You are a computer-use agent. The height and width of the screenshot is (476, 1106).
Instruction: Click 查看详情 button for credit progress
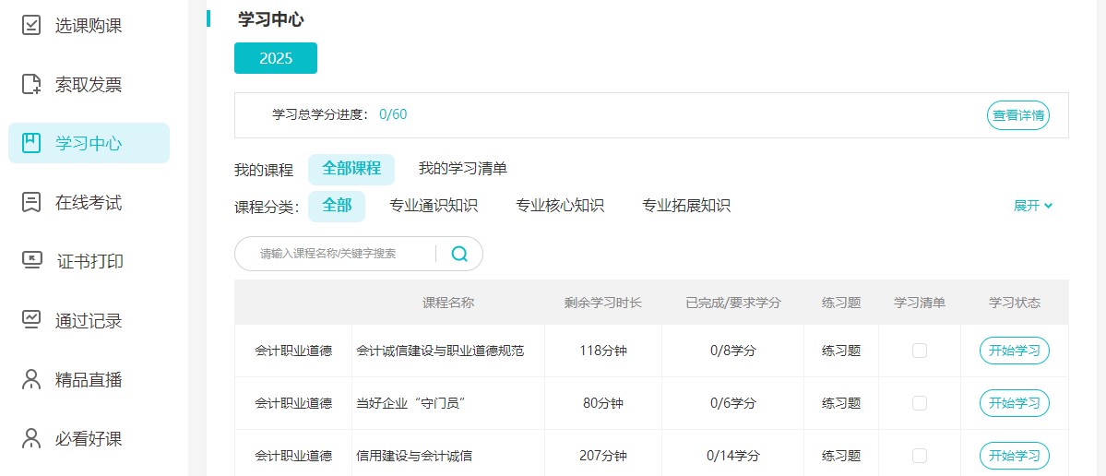tap(1018, 115)
